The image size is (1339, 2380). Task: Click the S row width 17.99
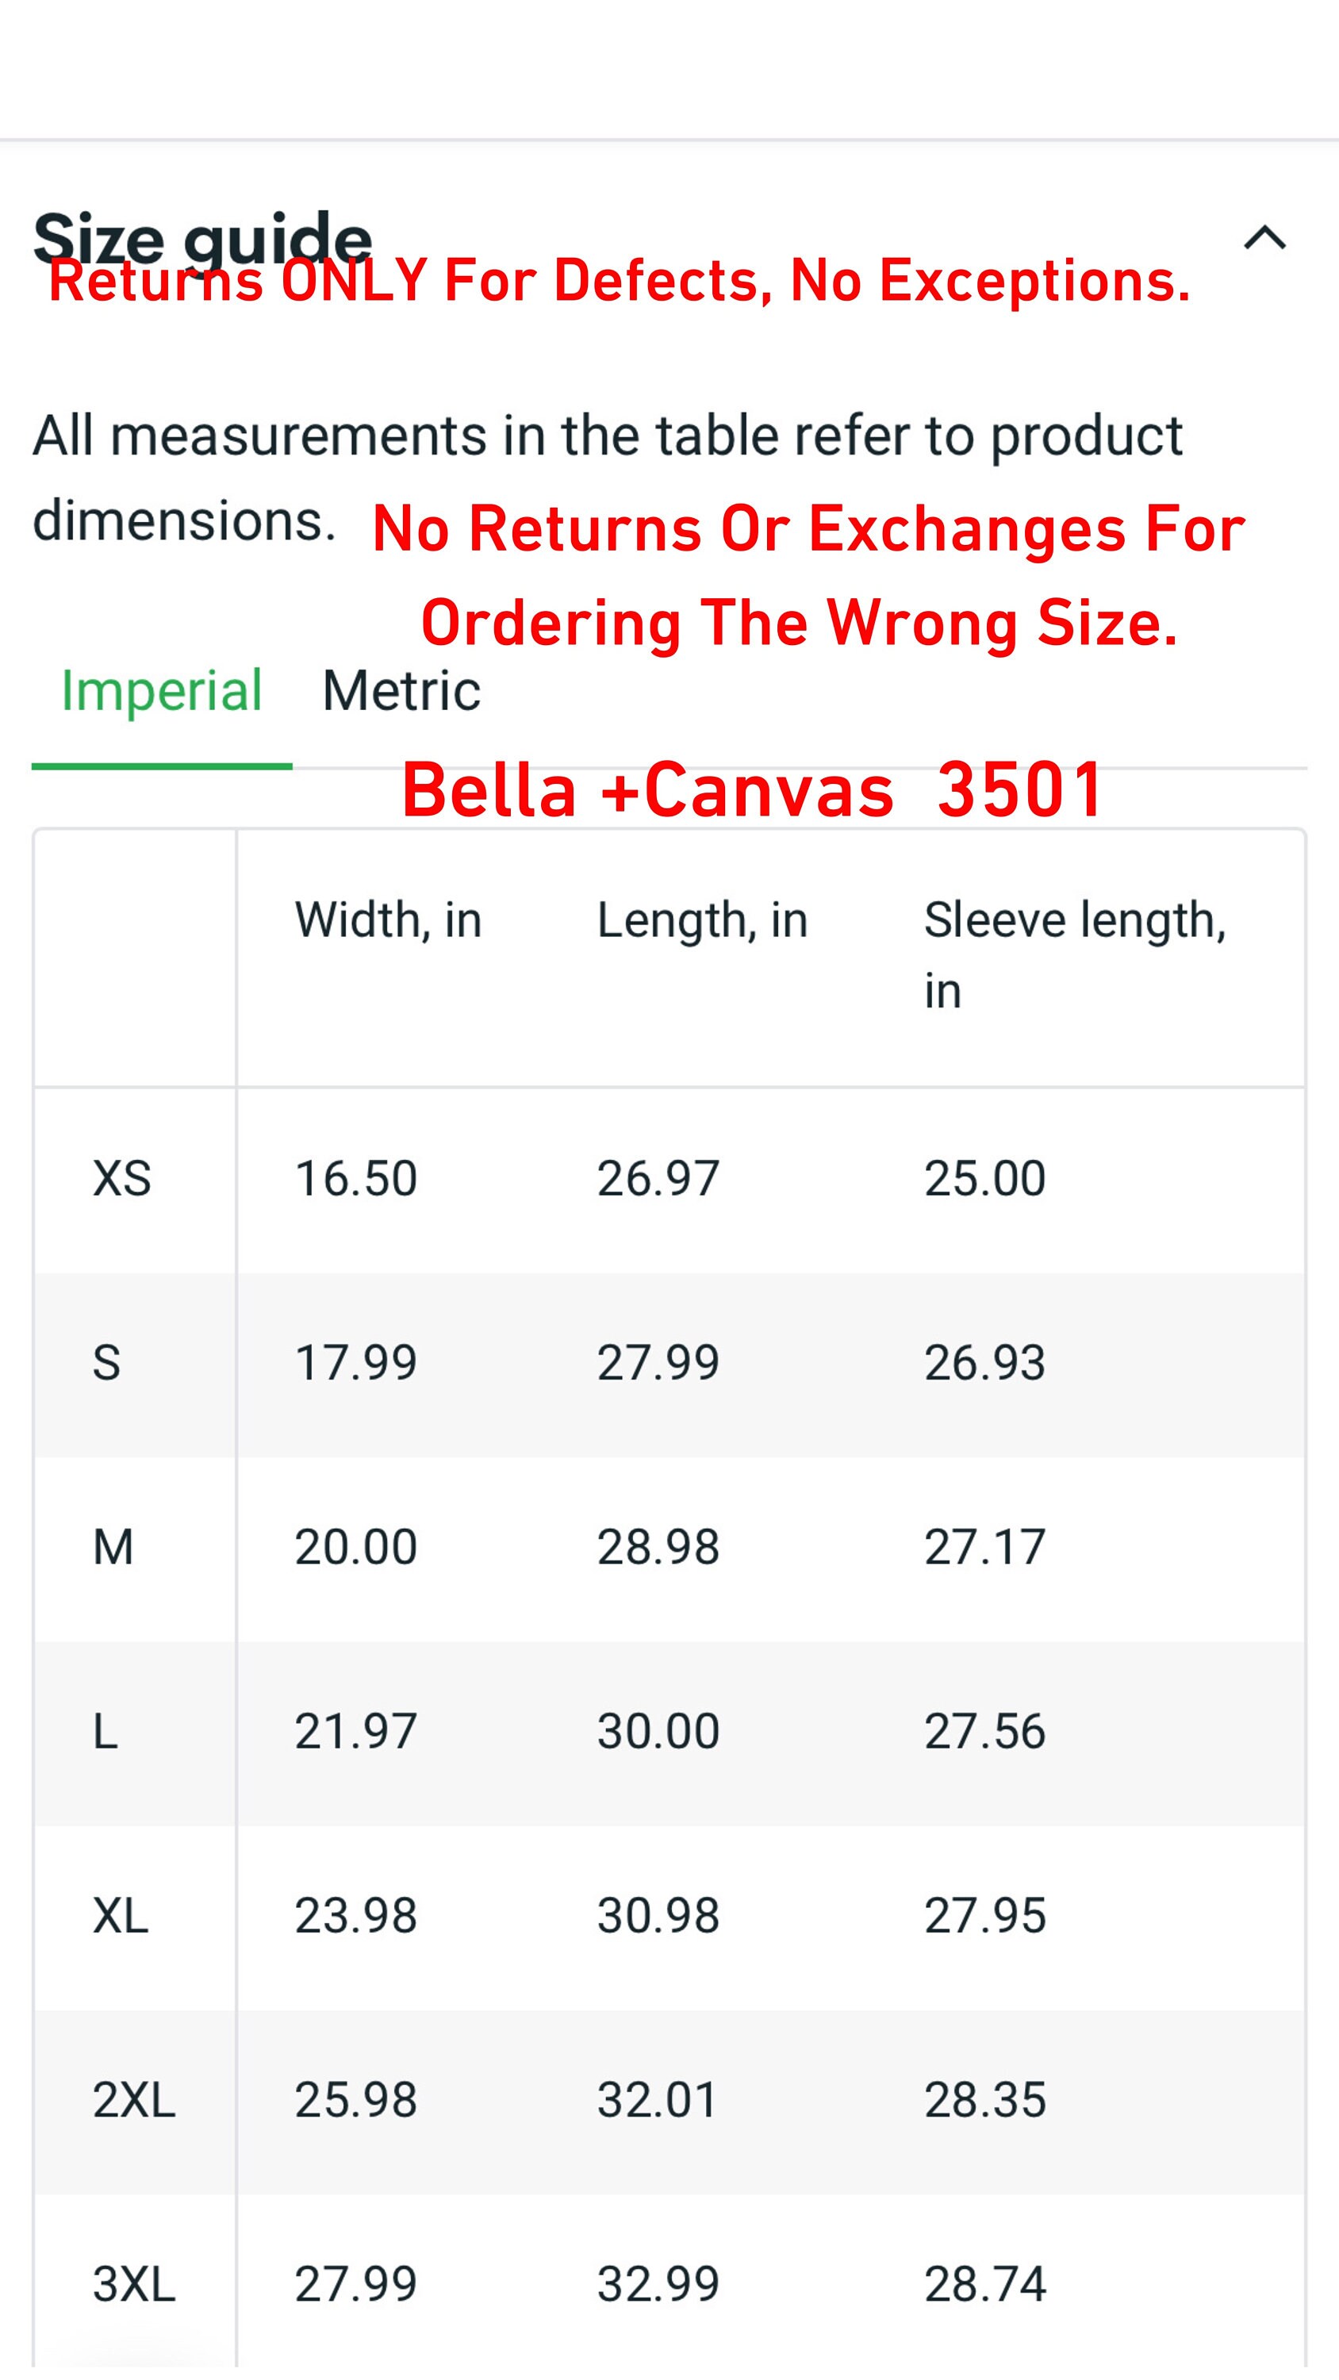[356, 1363]
